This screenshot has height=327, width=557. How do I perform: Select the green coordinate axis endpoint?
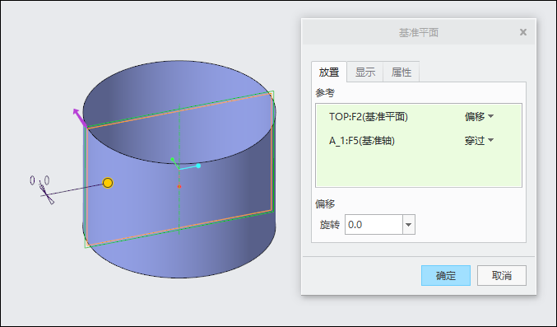(x=172, y=160)
